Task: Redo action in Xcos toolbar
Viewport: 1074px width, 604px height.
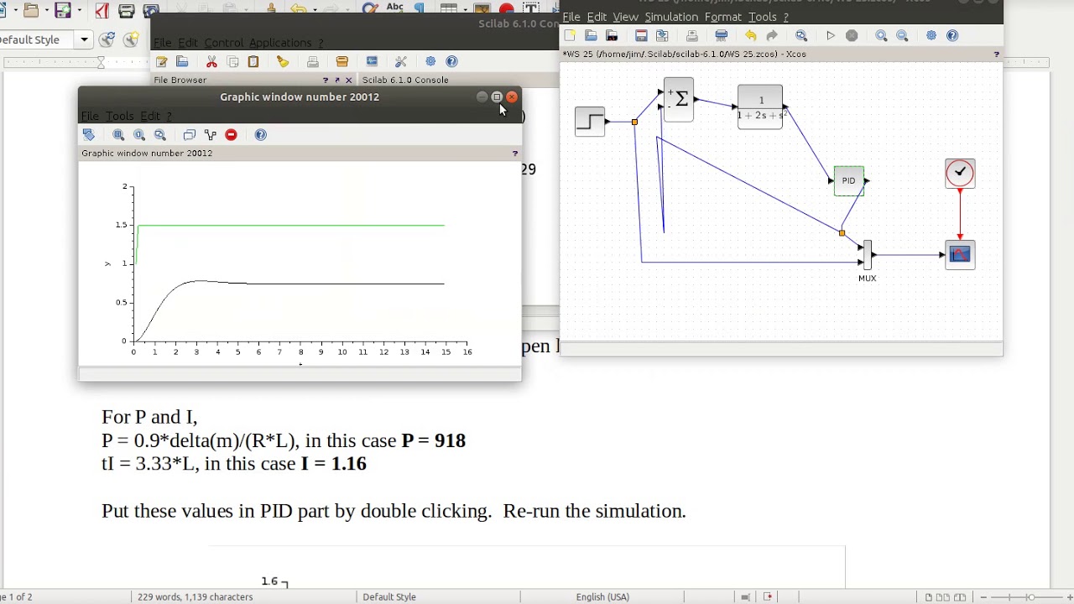Action: click(x=772, y=36)
